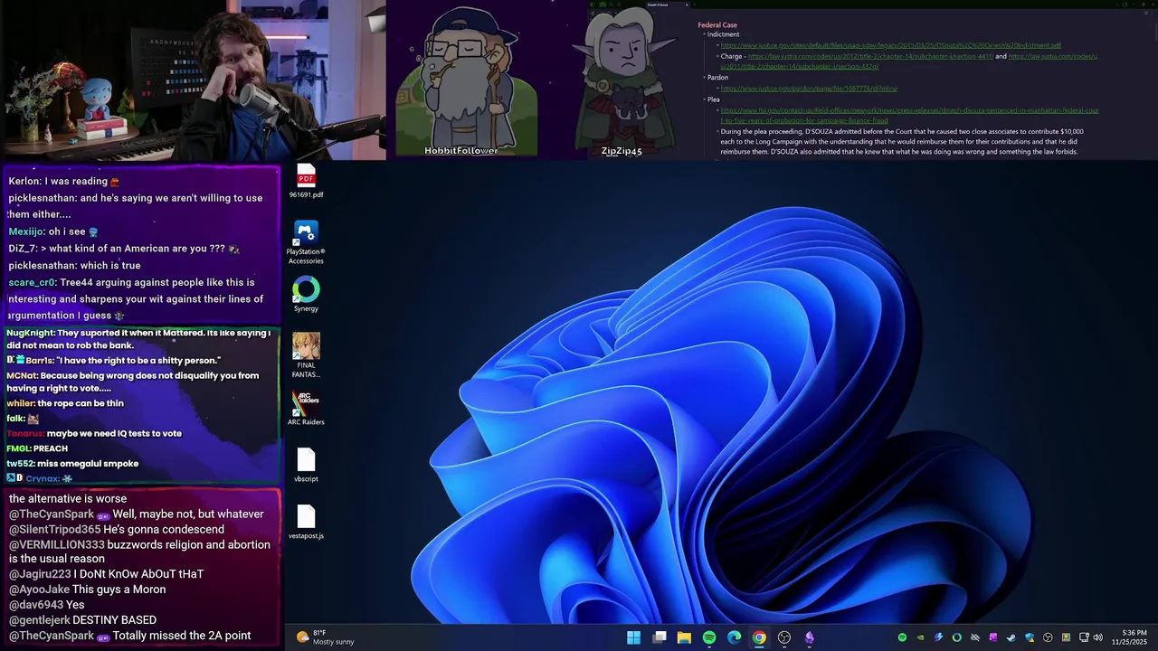Click Mexiijo's message 'oh i see'

click(53, 231)
